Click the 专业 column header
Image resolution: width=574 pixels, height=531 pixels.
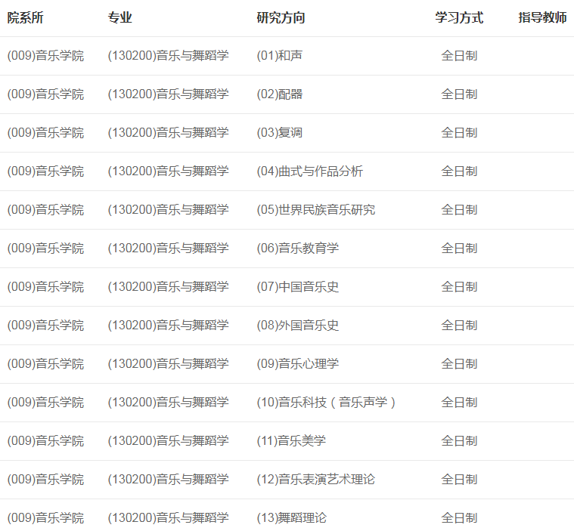119,18
